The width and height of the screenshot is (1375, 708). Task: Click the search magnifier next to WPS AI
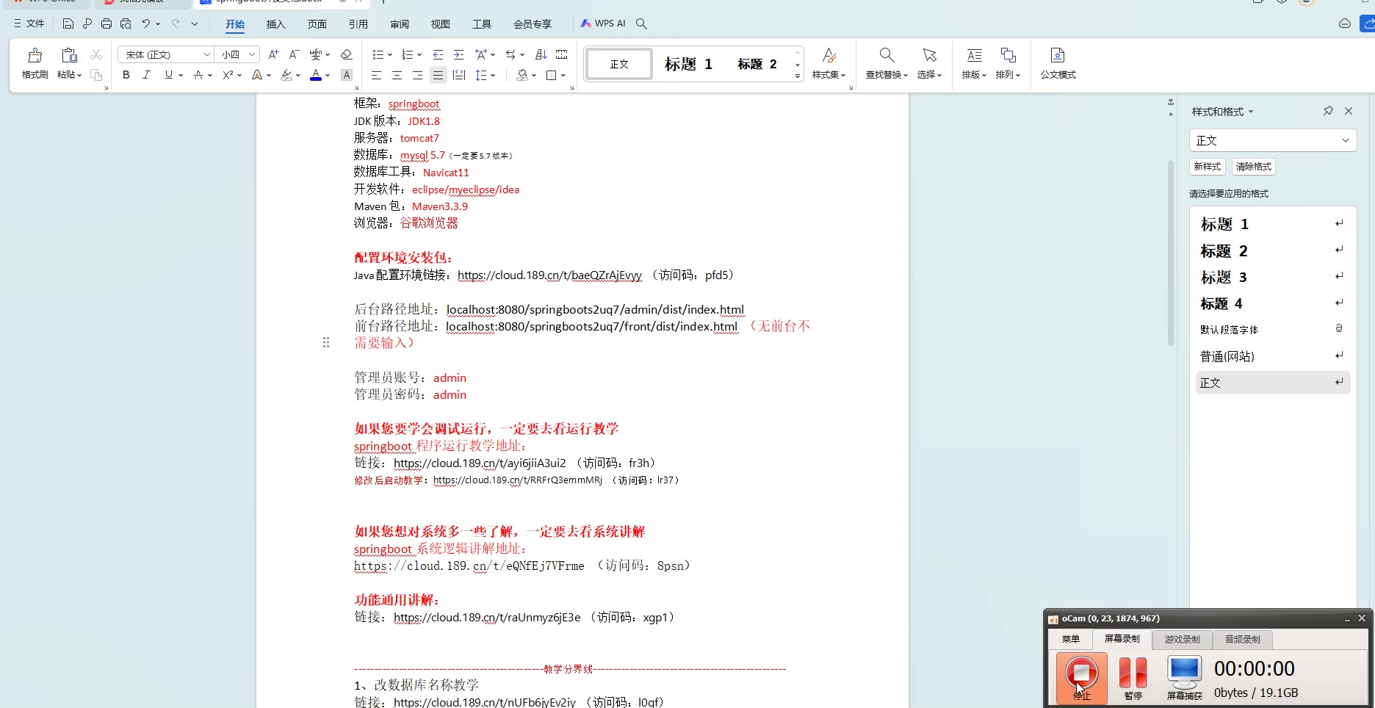point(641,24)
